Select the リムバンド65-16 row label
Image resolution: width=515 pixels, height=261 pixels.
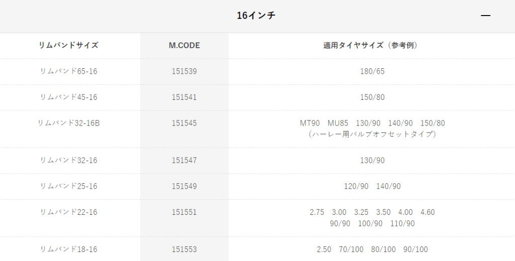68,71
